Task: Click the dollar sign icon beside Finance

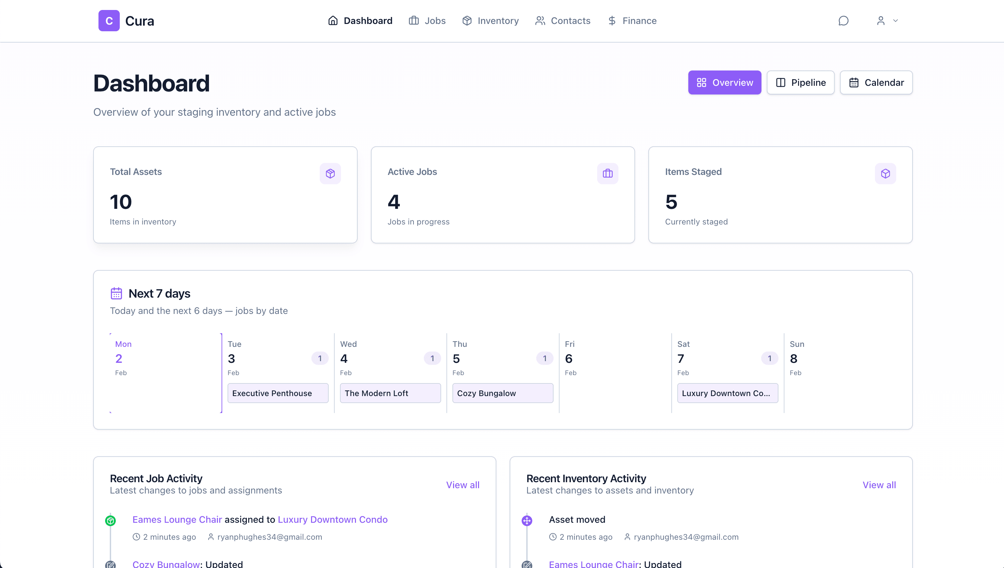Action: 612,20
